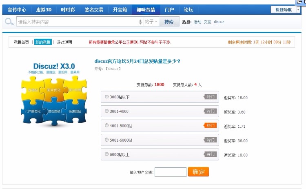The image size is (306, 189).
Task: Open the 宣传中心 nav item
Action: (x=17, y=10)
